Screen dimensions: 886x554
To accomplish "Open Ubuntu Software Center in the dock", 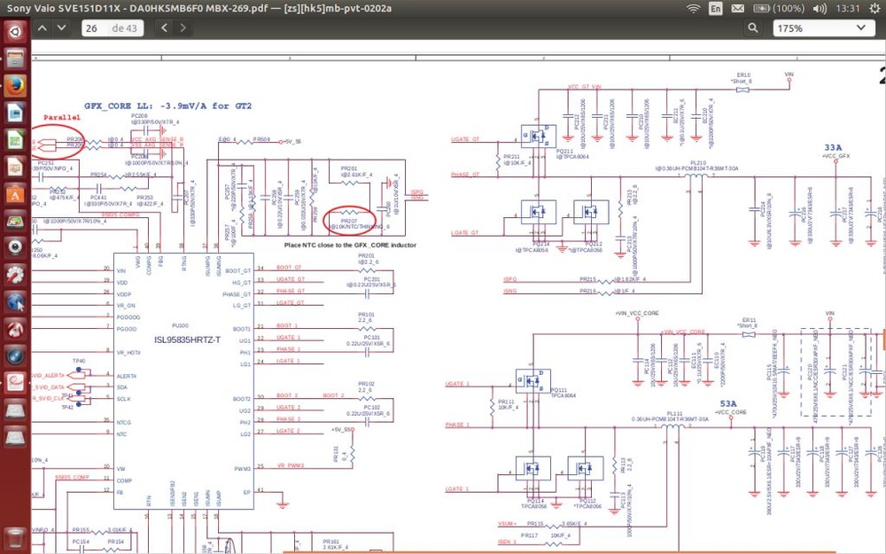I will click(x=15, y=193).
